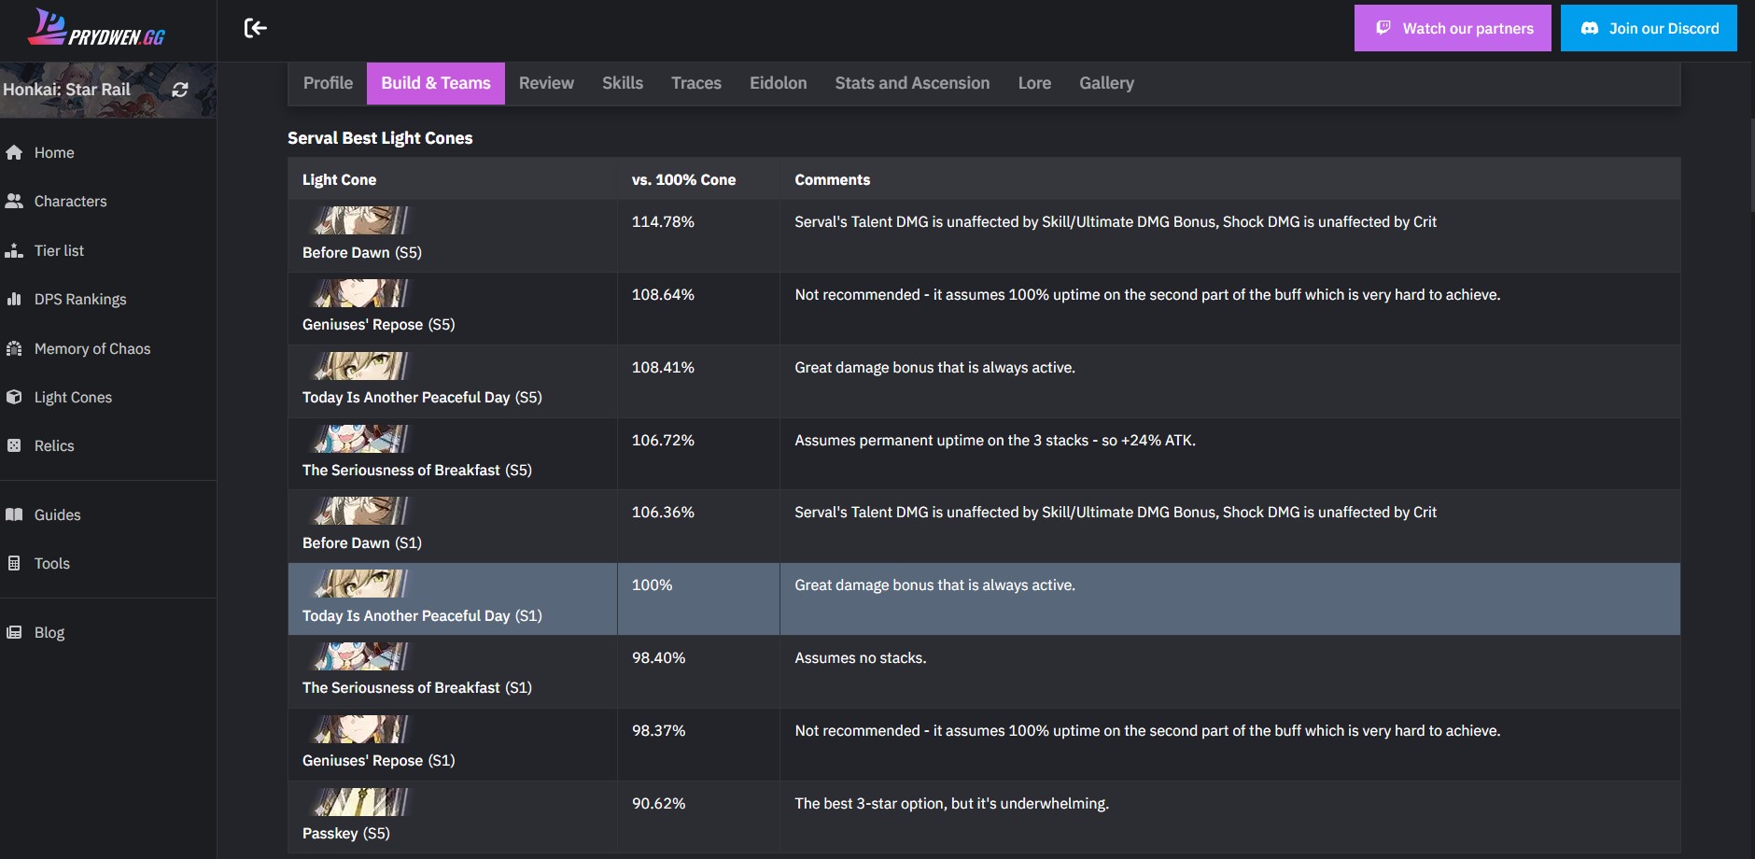Click the Relics dice icon
This screenshot has width=1755, height=859.
[x=14, y=445]
